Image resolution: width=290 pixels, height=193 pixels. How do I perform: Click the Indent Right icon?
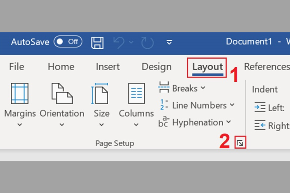click(260, 125)
